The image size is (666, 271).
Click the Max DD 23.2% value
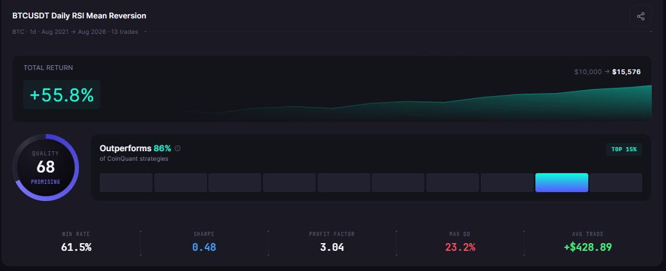pos(460,247)
